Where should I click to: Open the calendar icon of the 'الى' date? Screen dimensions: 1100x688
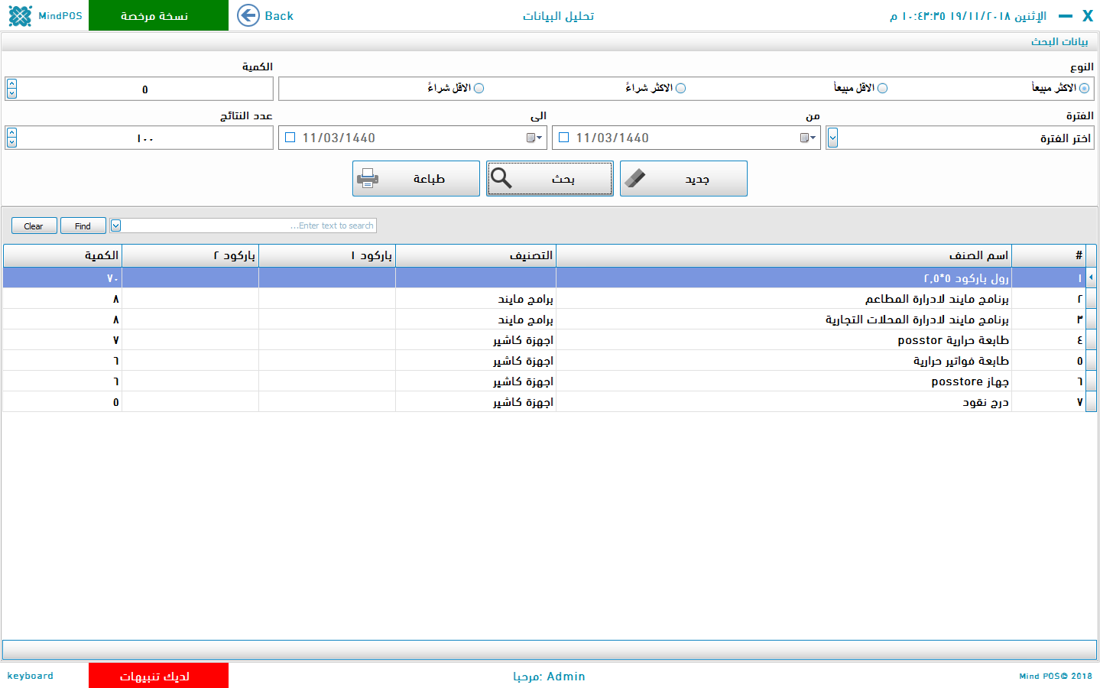[x=534, y=138]
